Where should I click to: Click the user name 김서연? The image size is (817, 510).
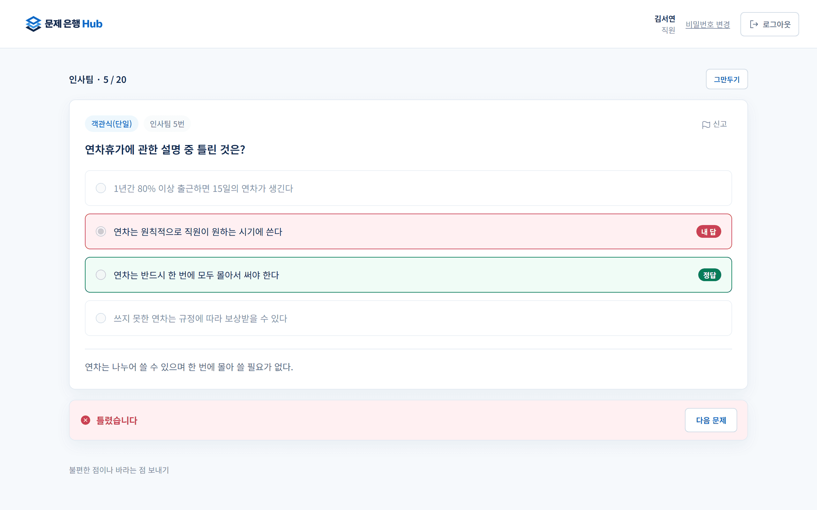pos(664,19)
